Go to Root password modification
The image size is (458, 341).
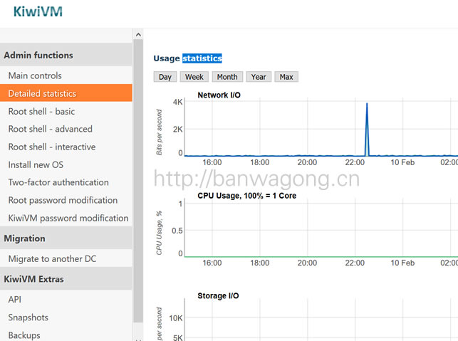click(x=63, y=200)
